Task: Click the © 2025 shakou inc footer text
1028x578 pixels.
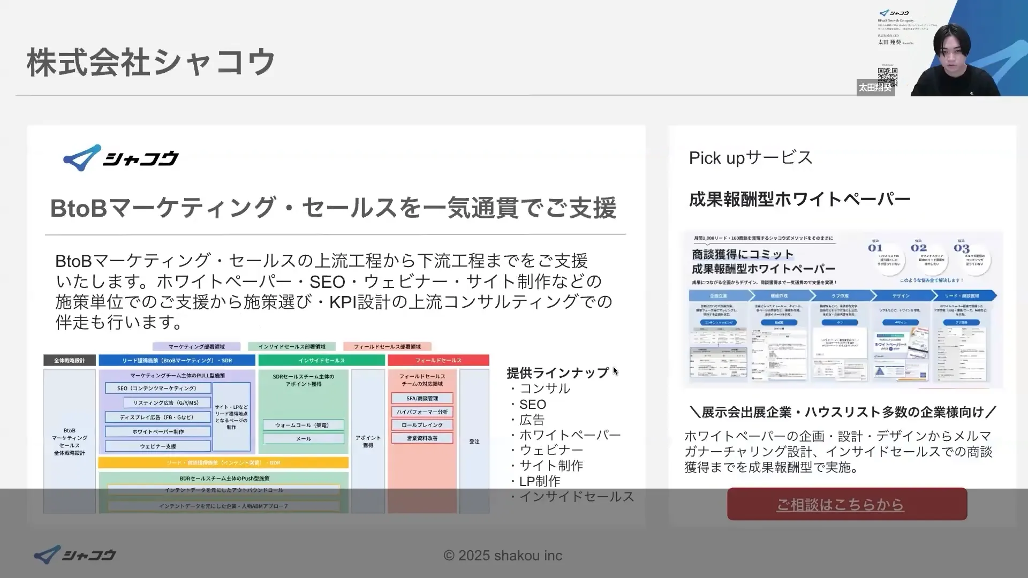Action: [x=503, y=556]
